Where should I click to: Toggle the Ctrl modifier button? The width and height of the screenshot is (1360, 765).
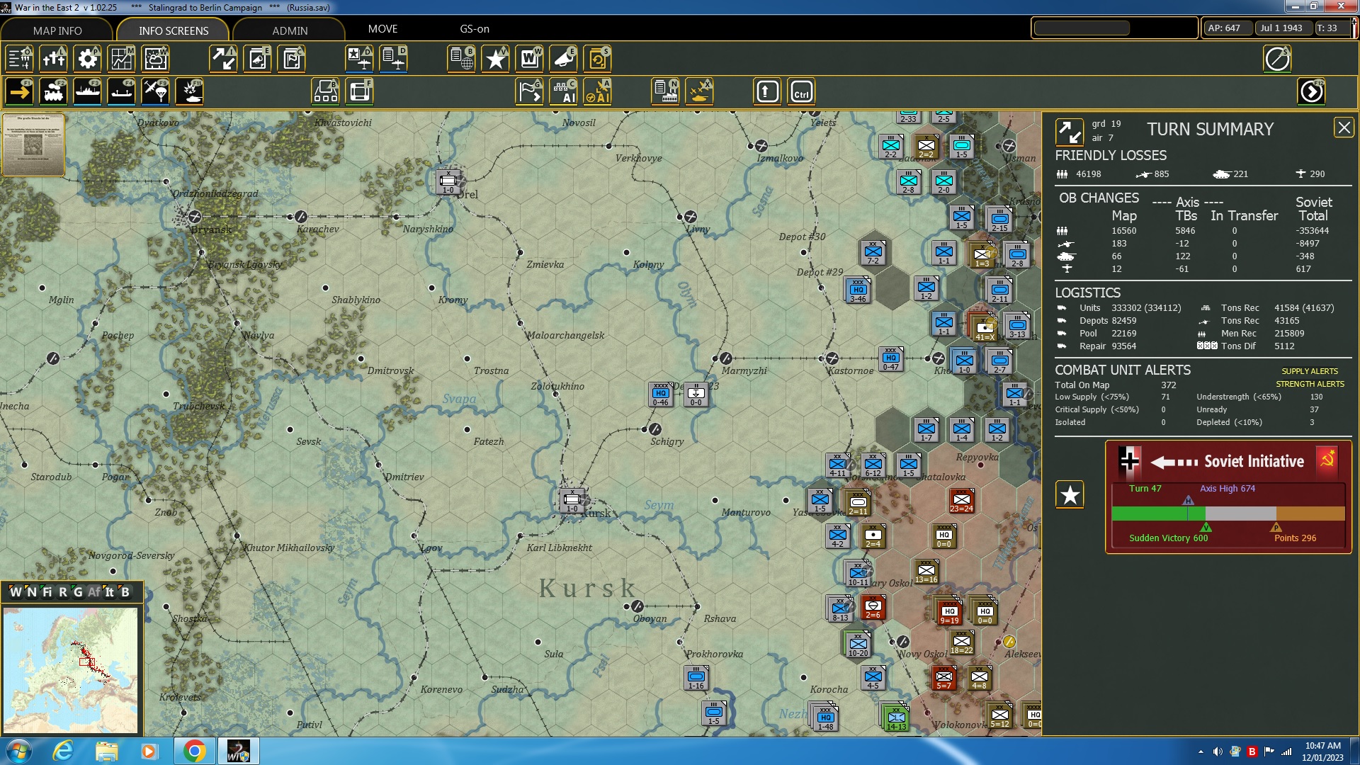801,91
